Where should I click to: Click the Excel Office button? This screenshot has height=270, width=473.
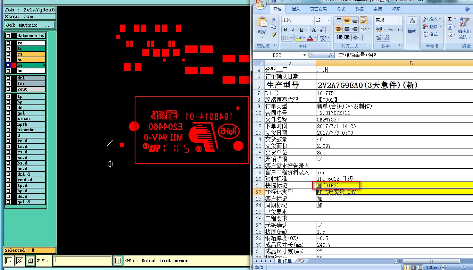click(x=260, y=4)
